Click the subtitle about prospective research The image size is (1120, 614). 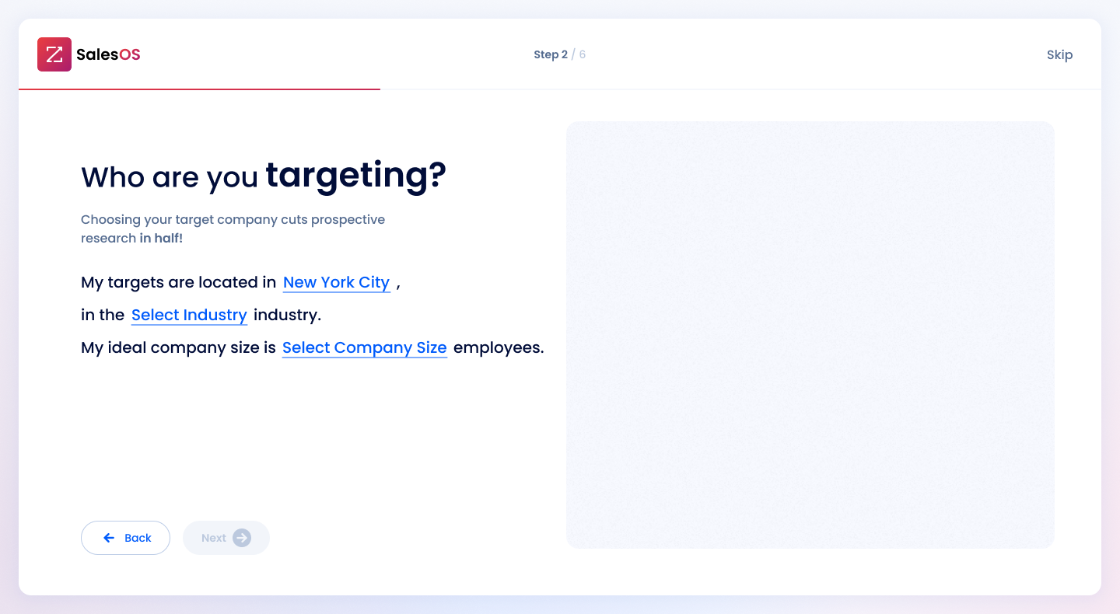click(x=233, y=229)
